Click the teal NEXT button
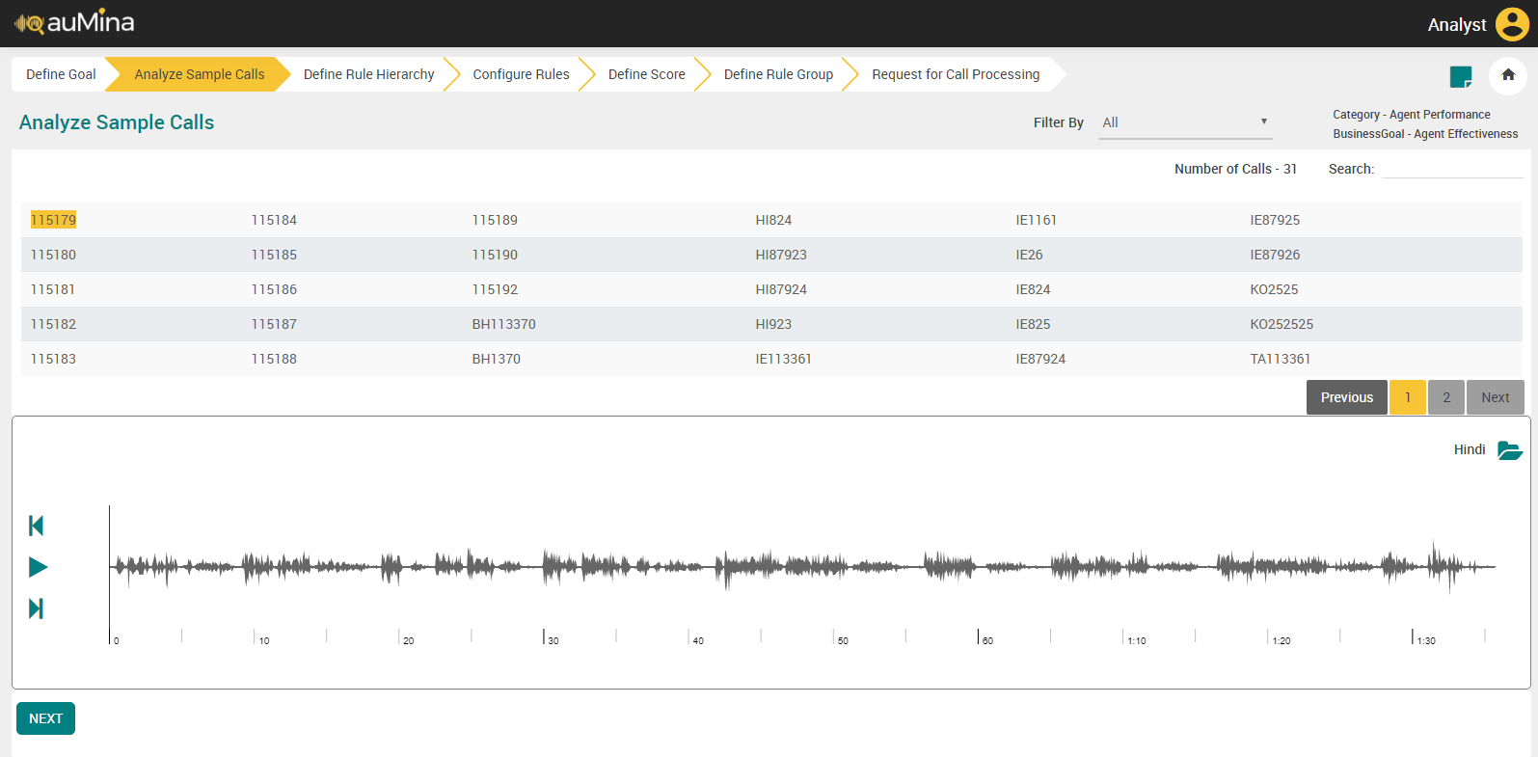Image resolution: width=1538 pixels, height=757 pixels. (x=45, y=718)
